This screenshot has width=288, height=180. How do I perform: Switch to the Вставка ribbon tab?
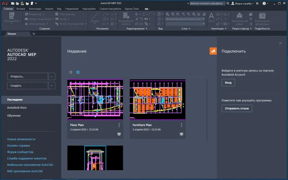pyautogui.click(x=21, y=9)
